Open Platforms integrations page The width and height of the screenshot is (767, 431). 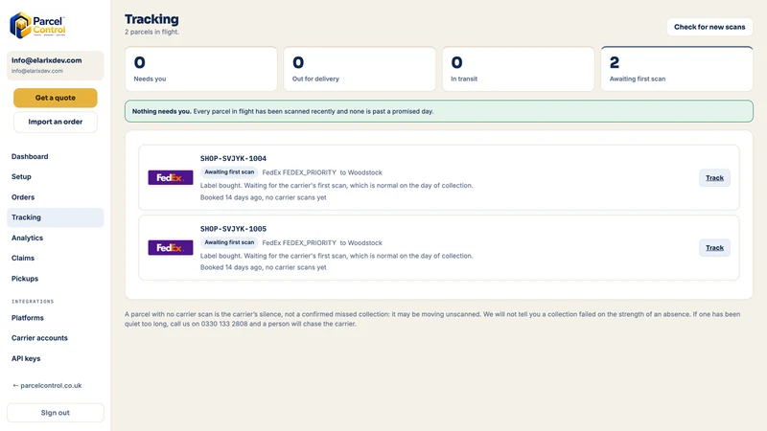pyautogui.click(x=56, y=318)
